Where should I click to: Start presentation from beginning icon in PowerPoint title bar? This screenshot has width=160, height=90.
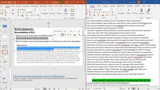click(26, 2)
